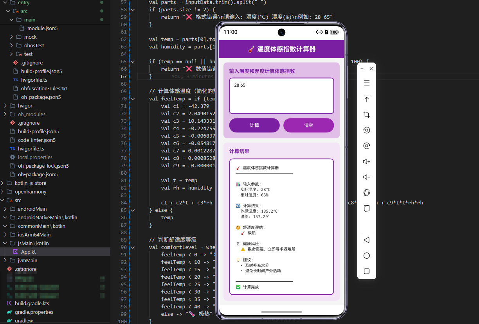The height and width of the screenshot is (324, 479).
Task: Rotate the emulator clockwise
Action: 367,146
